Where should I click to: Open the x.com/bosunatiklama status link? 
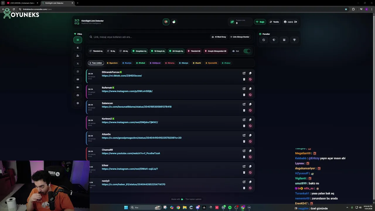tap(137, 107)
